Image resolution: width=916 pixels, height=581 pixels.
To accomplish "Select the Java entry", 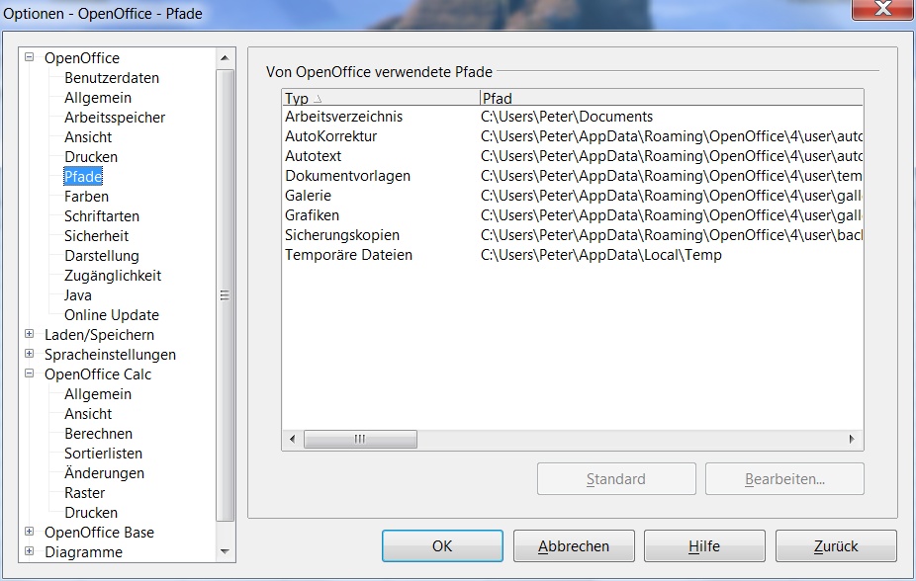I will click(78, 295).
